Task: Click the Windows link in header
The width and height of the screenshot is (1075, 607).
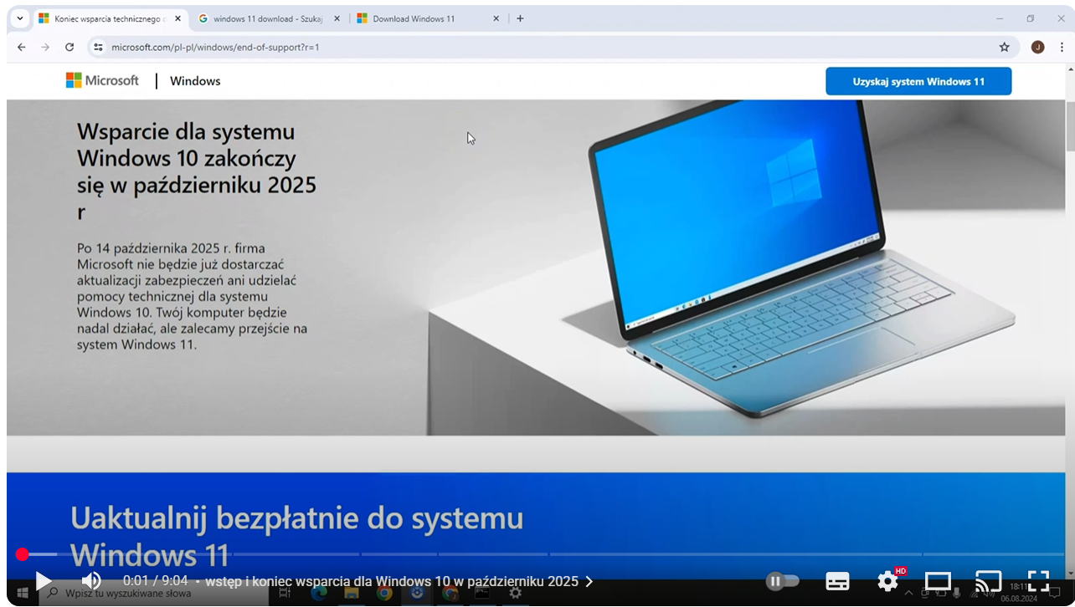Action: [x=195, y=81]
